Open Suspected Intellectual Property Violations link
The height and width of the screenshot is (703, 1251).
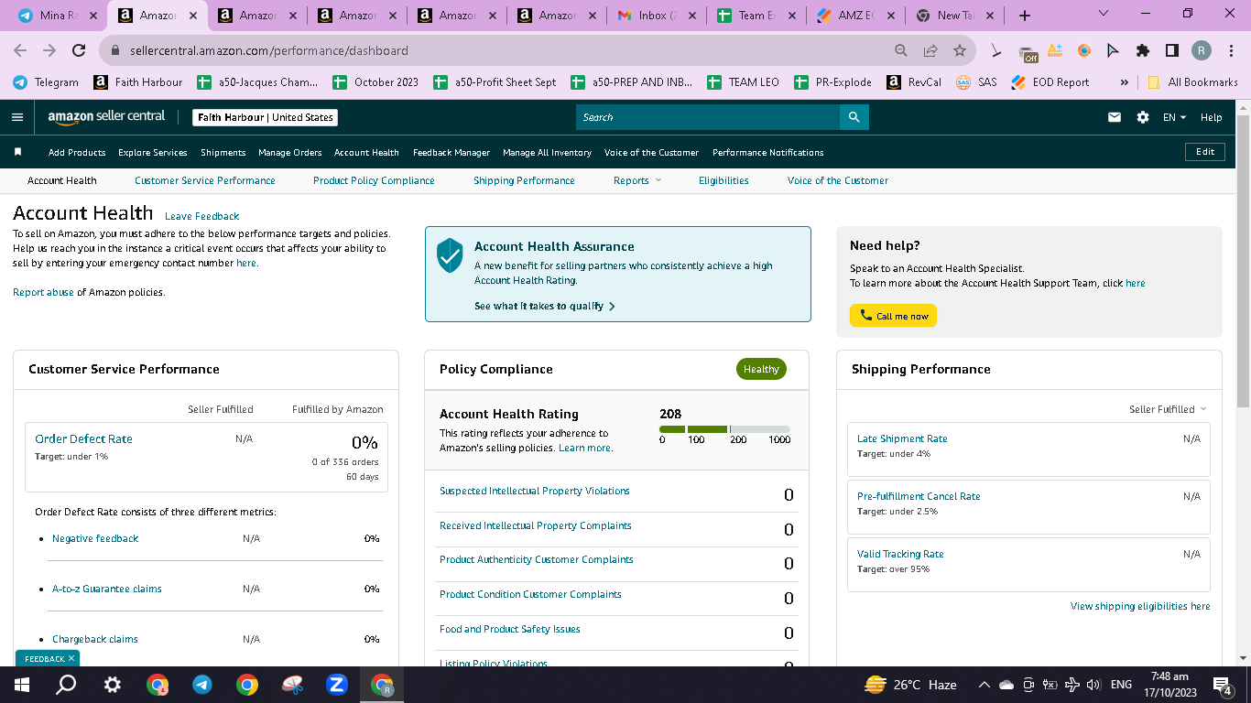click(x=535, y=491)
